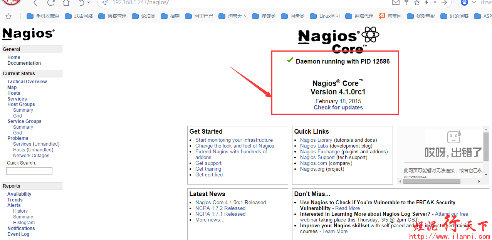This screenshot has height=240, width=492.
Task: Click the undo closed tab arrow icon
Action: point(82,3)
